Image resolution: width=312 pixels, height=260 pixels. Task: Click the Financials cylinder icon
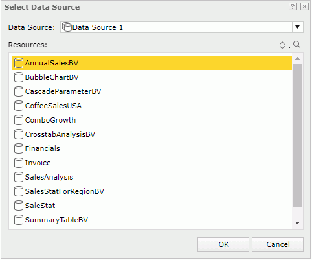coord(19,148)
